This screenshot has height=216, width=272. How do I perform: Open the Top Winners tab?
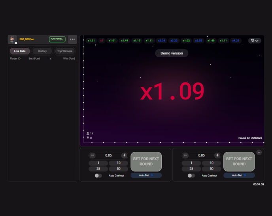pos(65,51)
